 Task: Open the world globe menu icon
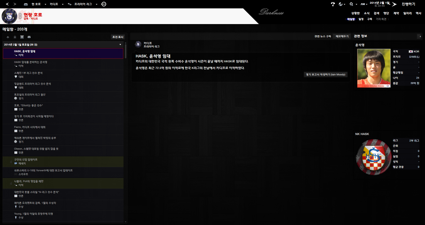coord(341,4)
